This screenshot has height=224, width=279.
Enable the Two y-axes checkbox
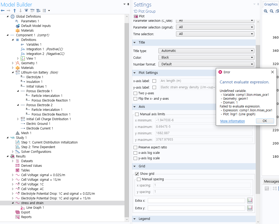coord(135,93)
